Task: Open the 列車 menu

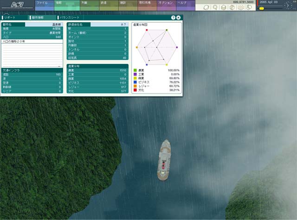Action: coord(90,5)
